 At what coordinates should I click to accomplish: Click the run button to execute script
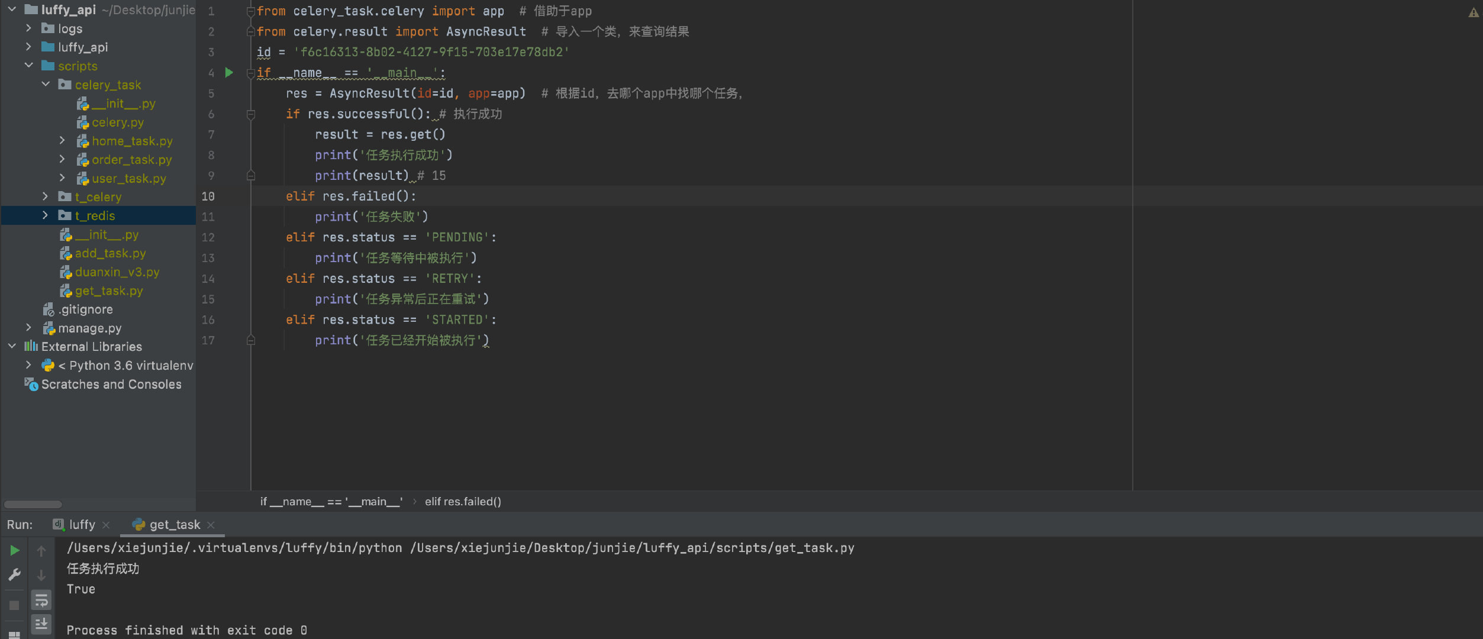point(14,548)
